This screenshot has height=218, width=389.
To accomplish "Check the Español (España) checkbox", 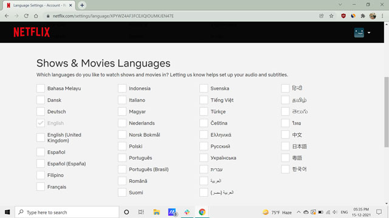I will [x=41, y=163].
